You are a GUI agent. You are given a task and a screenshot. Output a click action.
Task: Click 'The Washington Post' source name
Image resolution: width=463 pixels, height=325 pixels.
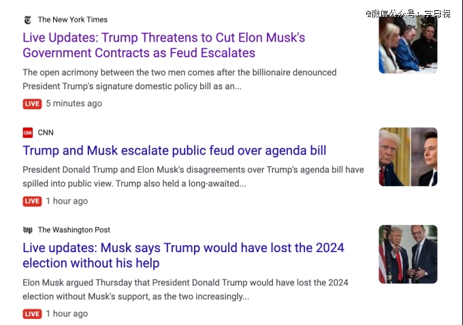[74, 230]
